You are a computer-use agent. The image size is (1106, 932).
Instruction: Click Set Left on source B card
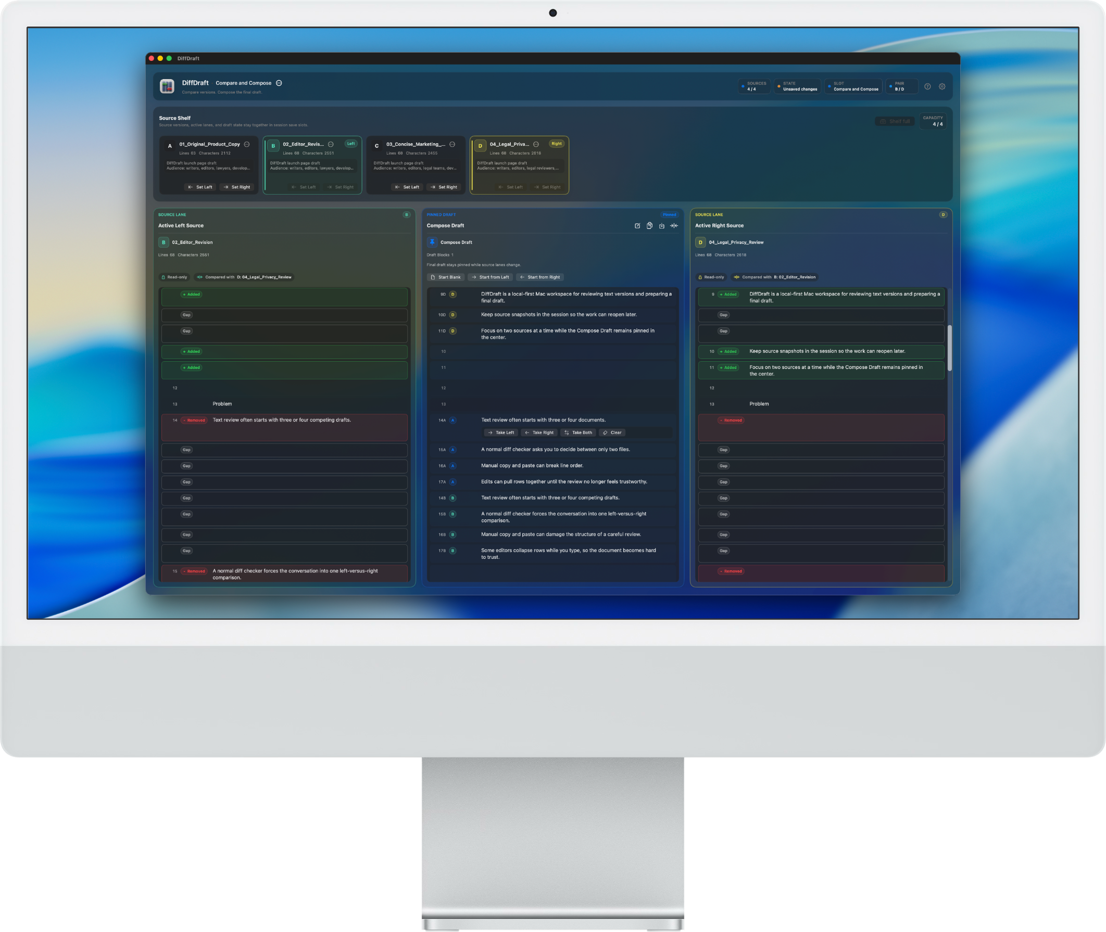click(x=304, y=187)
